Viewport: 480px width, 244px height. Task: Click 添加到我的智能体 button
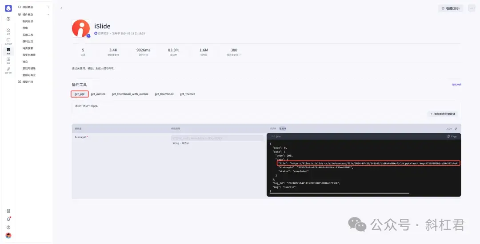[443, 114]
